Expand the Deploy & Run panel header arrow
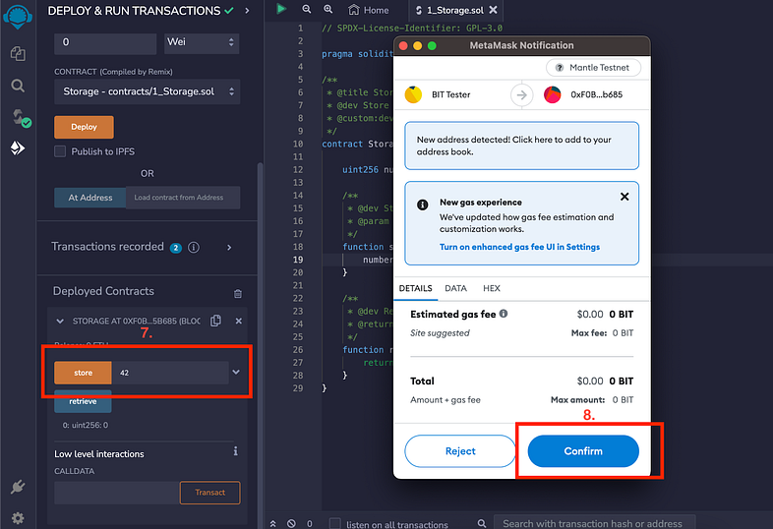 click(x=247, y=11)
